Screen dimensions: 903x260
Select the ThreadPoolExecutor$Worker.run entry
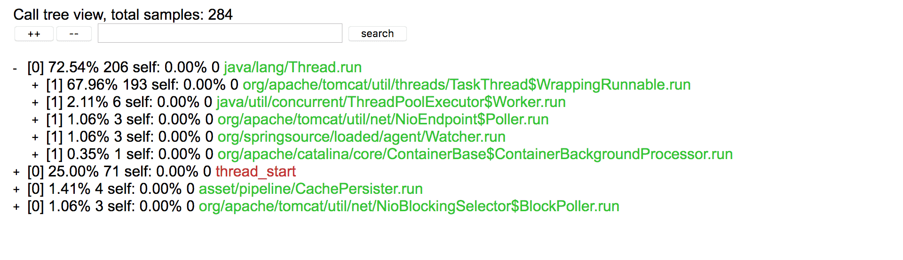[x=391, y=102]
